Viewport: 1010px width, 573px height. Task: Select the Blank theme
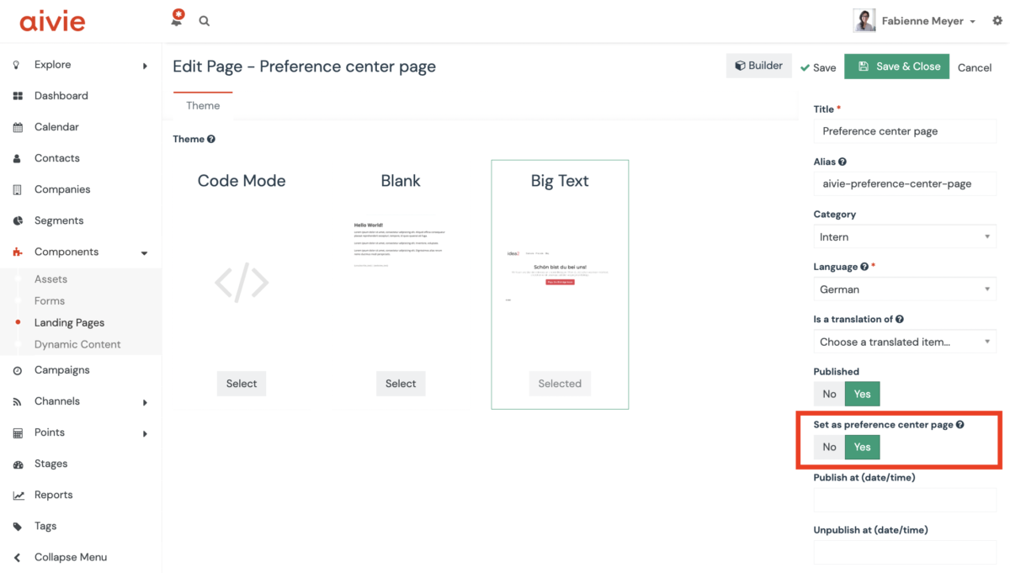point(401,384)
